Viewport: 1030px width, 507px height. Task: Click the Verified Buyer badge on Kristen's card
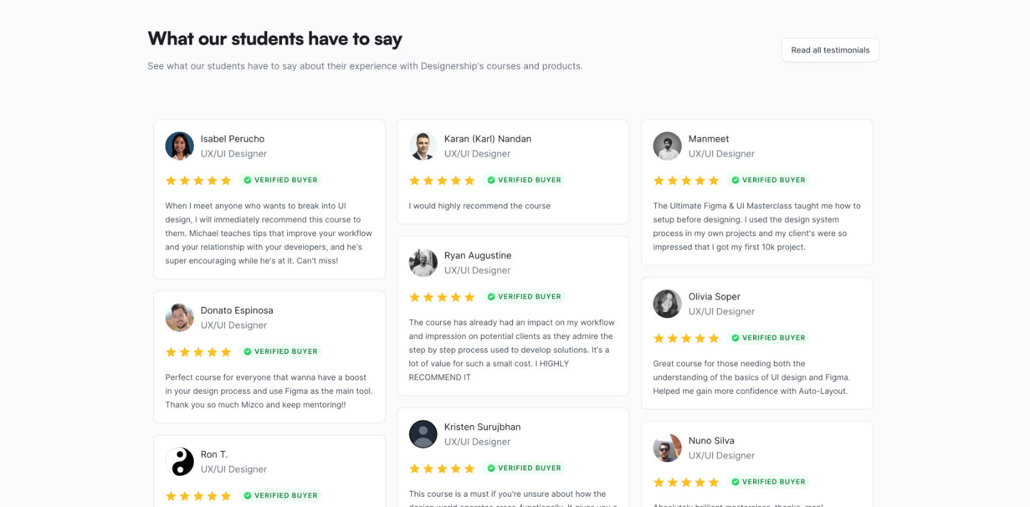[x=524, y=468]
